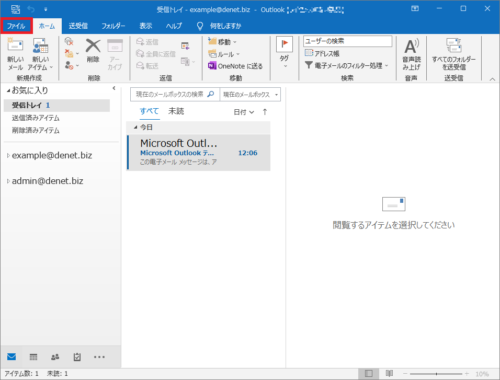Screen dimensions: 500x380
Task: Click the ribbon display options icon
Action: tap(415, 8)
